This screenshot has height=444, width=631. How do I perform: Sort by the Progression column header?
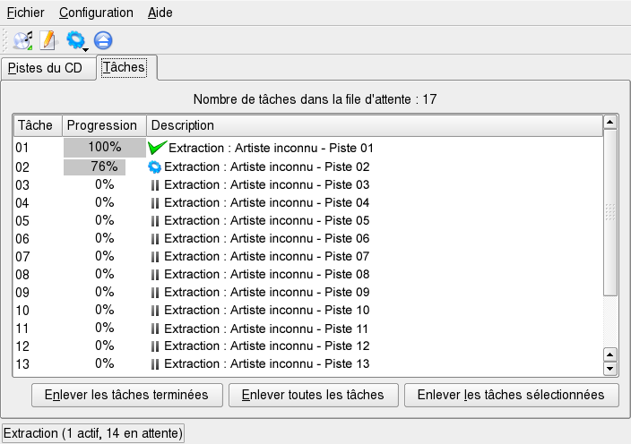point(102,125)
